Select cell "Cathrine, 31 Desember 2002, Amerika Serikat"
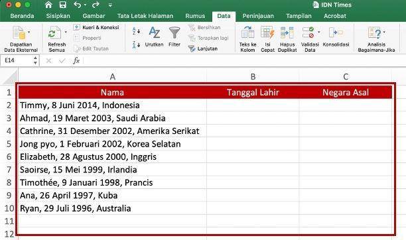 pos(112,131)
